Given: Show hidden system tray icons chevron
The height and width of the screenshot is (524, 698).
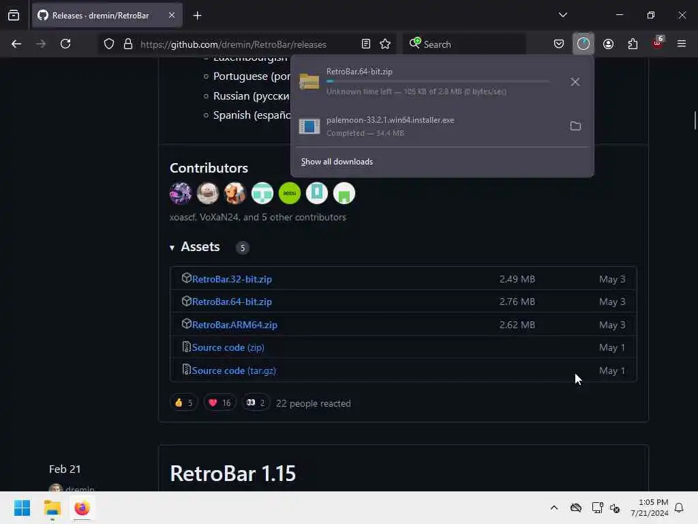Looking at the screenshot, I should [554, 508].
